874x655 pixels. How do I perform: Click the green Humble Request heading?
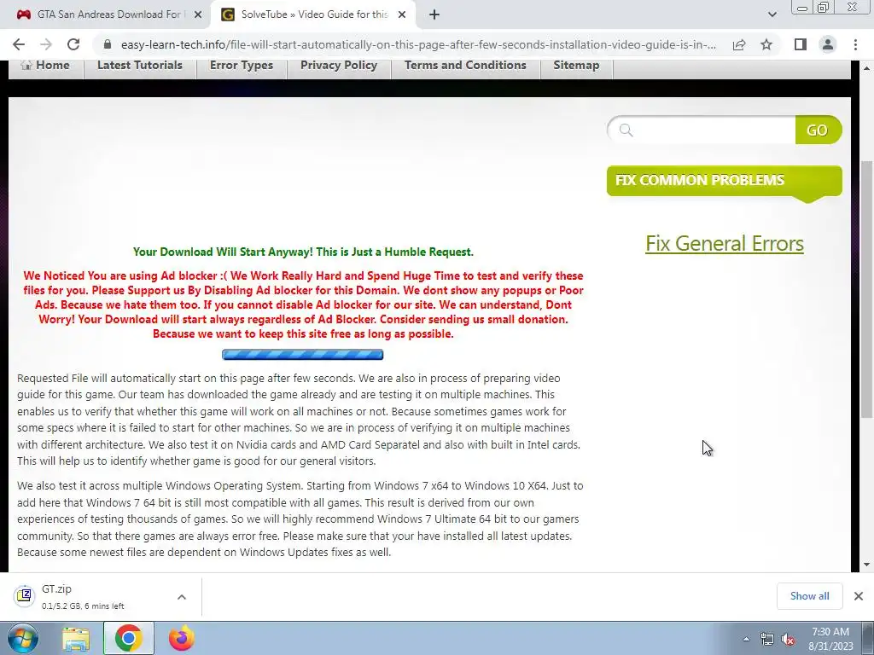pyautogui.click(x=303, y=252)
